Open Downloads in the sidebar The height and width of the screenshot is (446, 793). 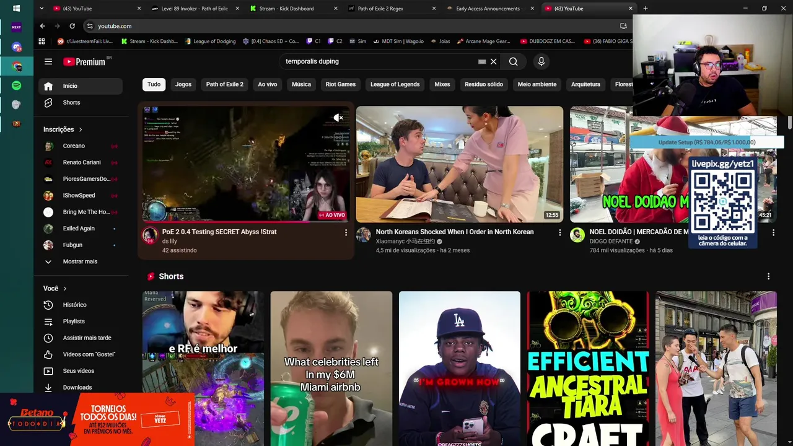[x=81, y=387]
